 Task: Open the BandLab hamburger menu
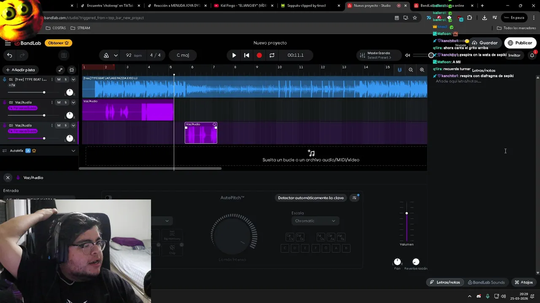pos(8,43)
